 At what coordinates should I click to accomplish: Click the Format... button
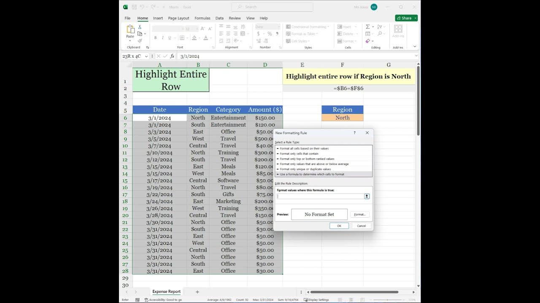(x=359, y=214)
